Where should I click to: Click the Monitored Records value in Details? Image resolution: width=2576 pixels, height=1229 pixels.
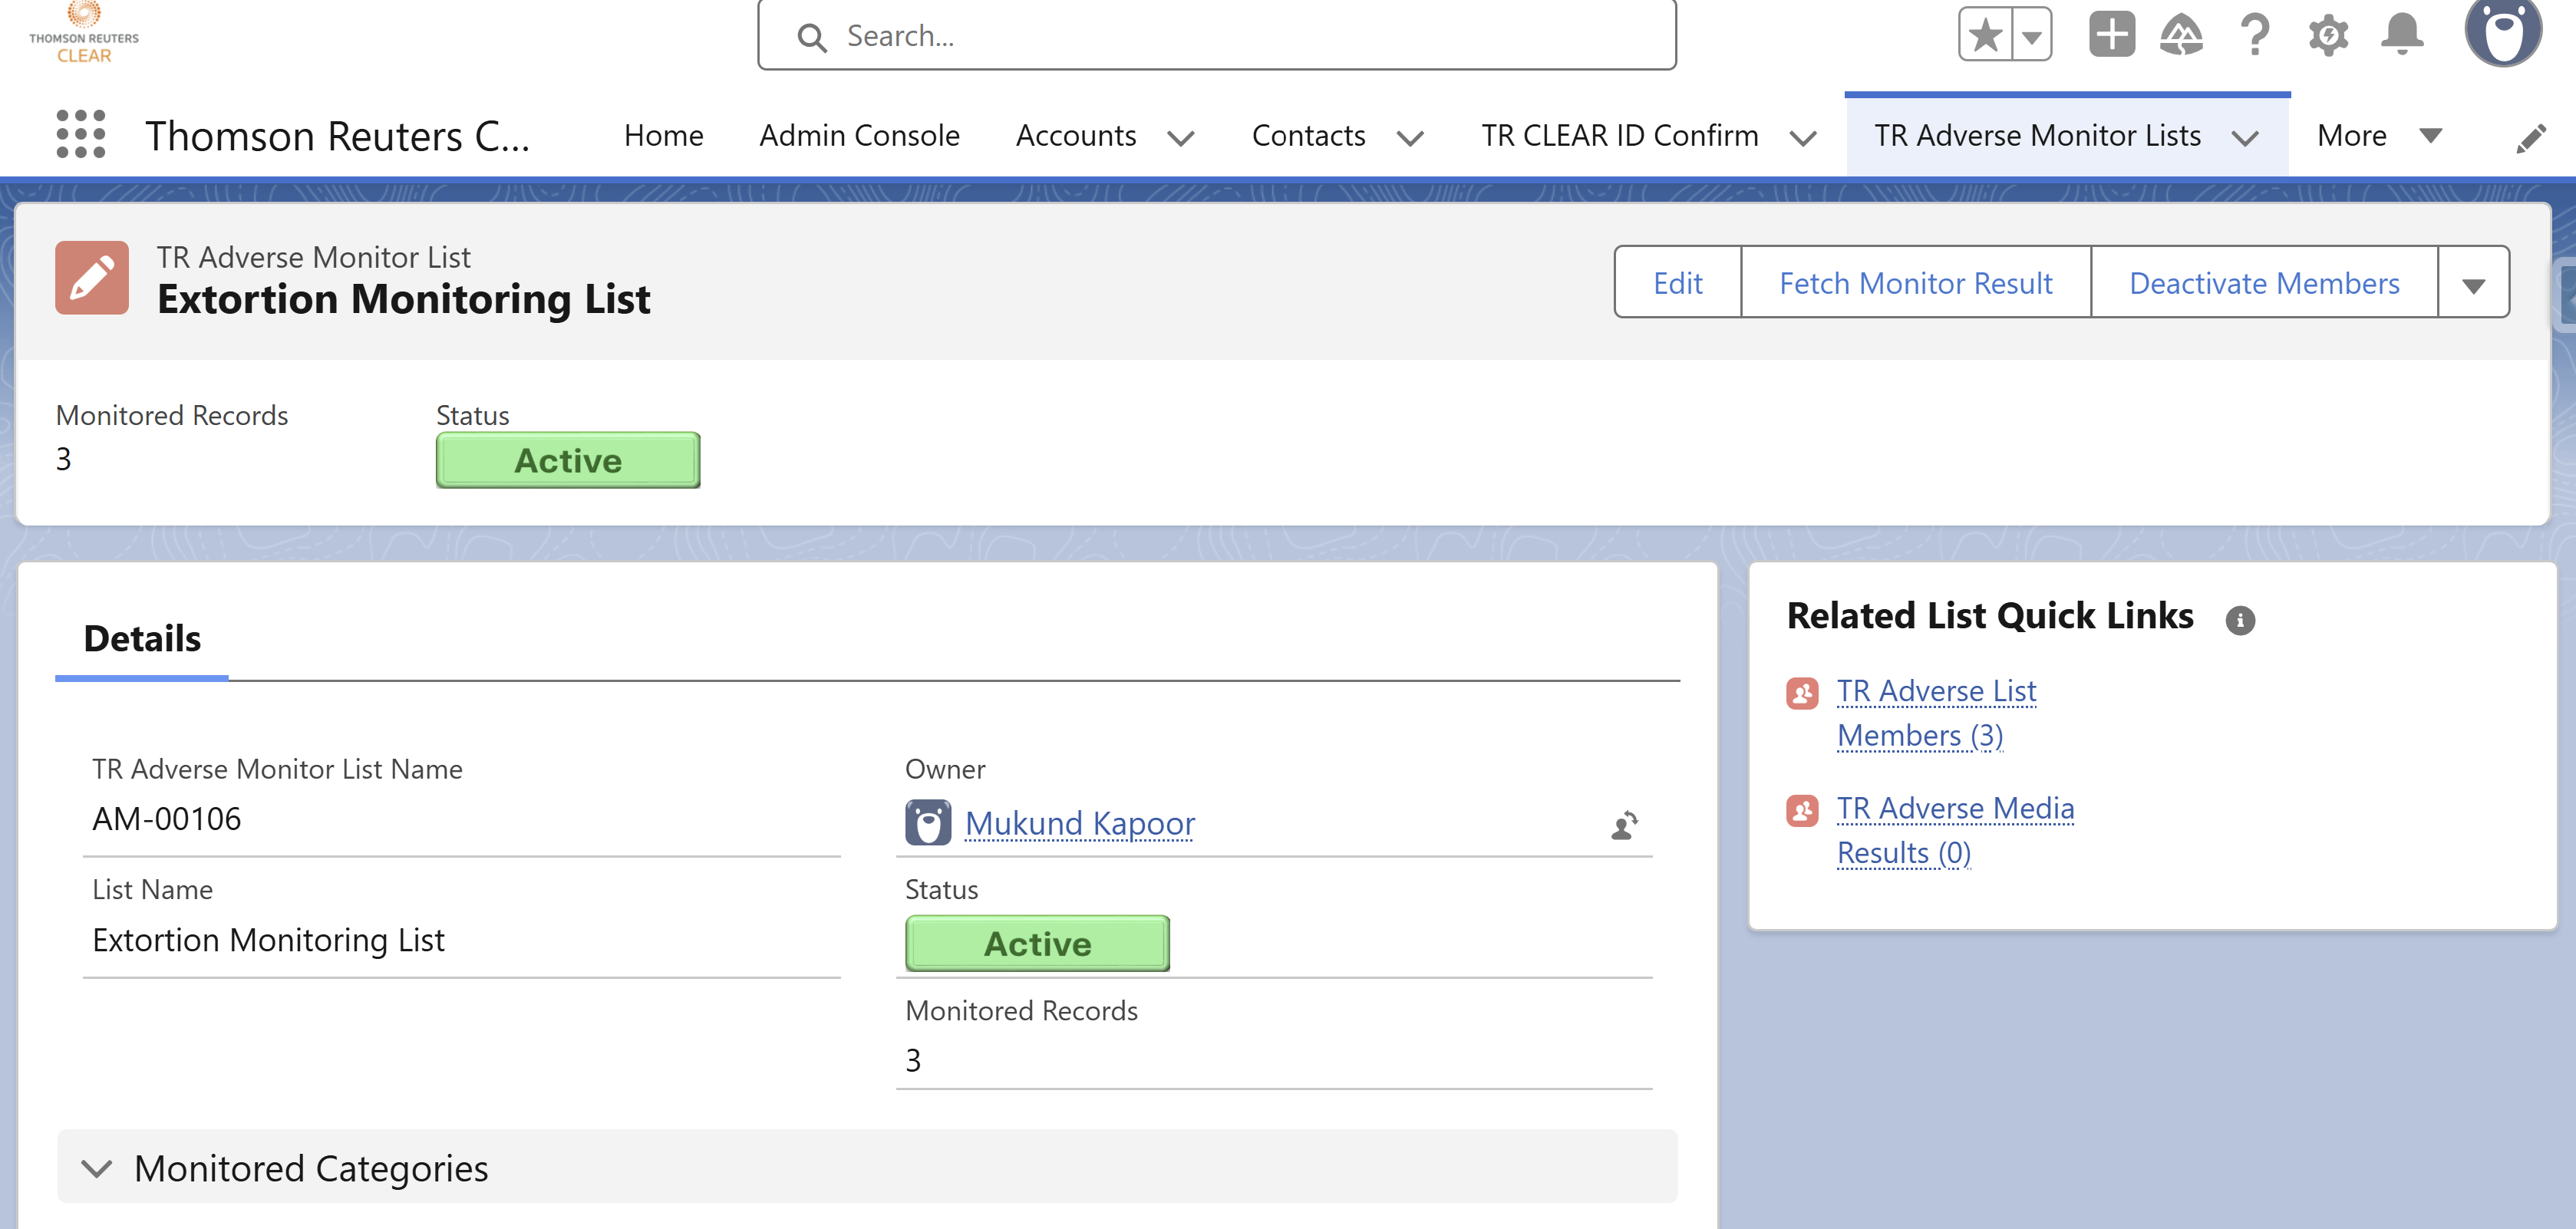coord(913,1060)
